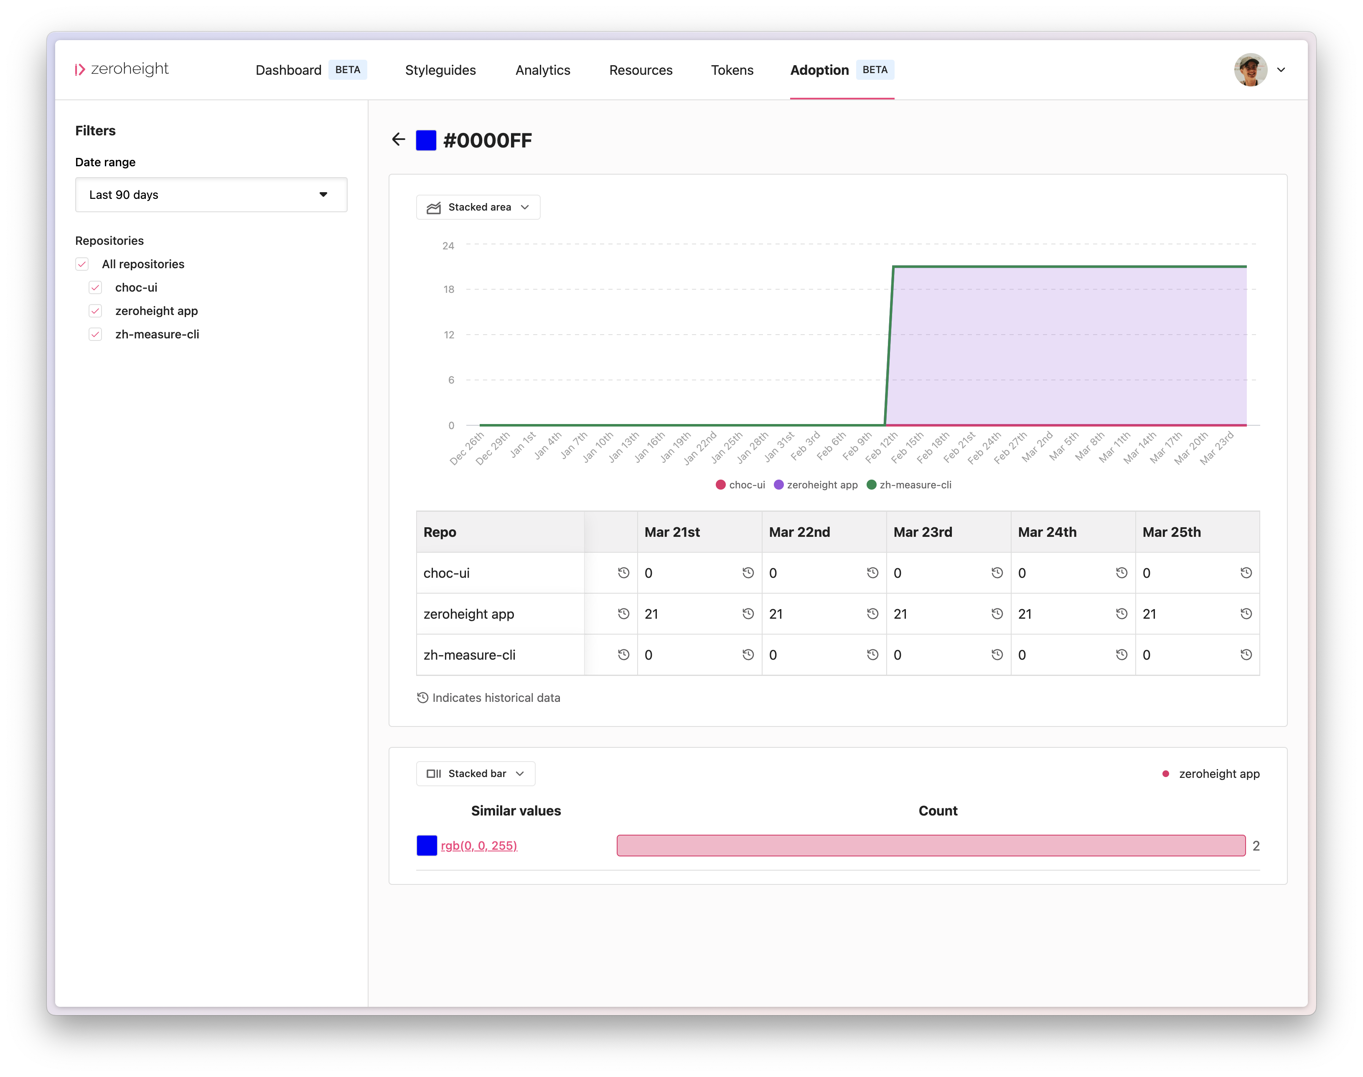Open the Resources tab

tap(641, 70)
